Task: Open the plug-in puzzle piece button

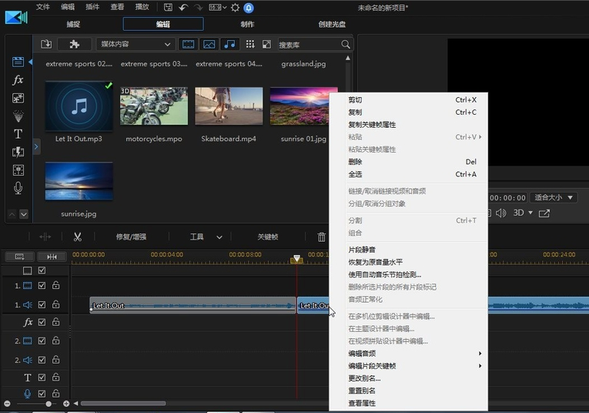Action: 75,45
